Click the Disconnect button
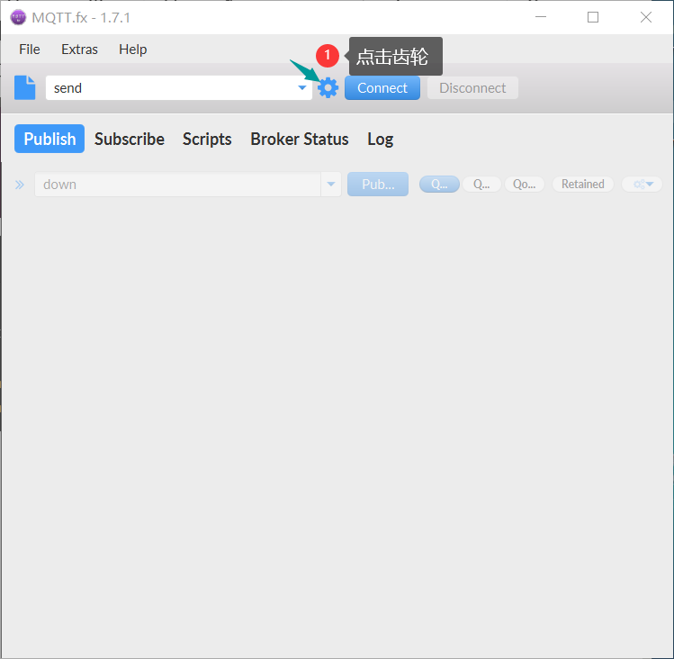Screen dimensions: 674x659 tap(472, 87)
